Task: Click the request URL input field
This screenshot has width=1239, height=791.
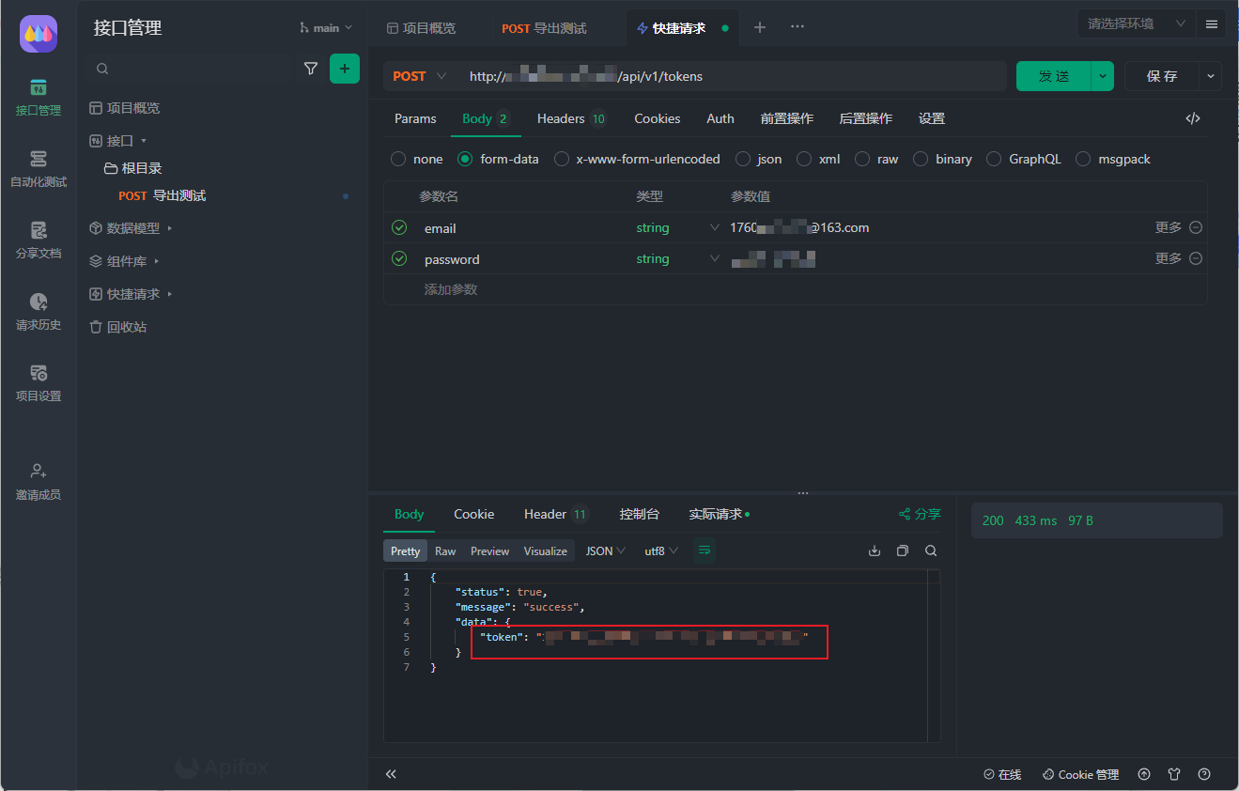Action: 733,76
